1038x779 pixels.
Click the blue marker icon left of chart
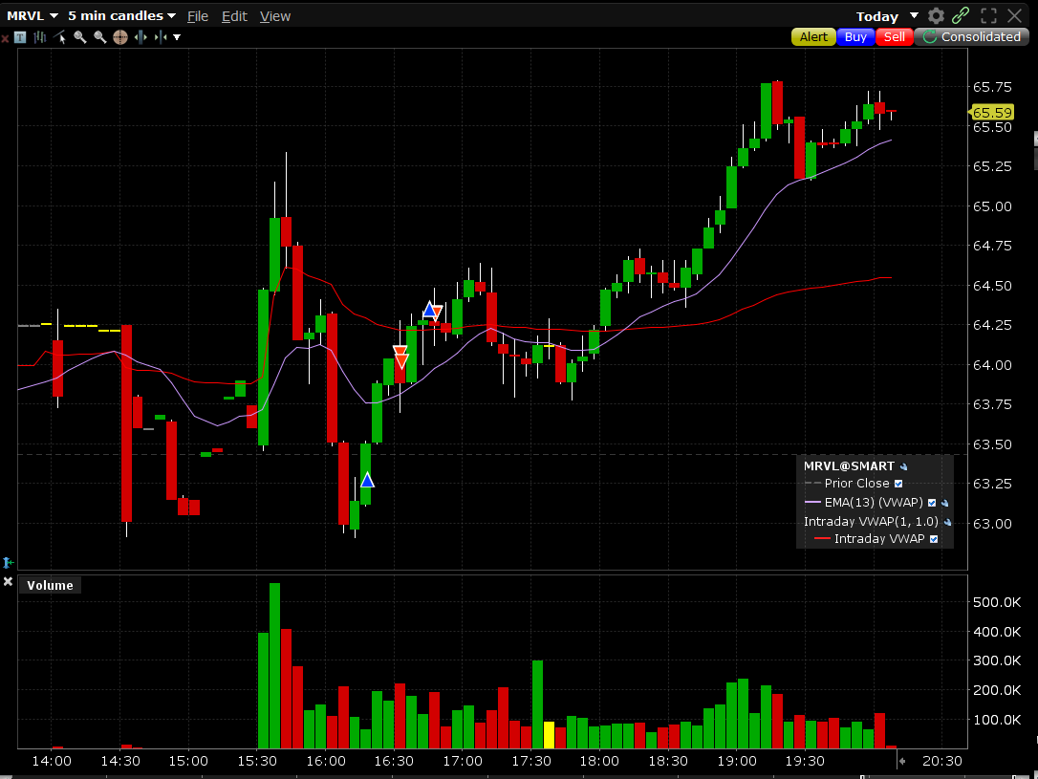[x=8, y=563]
